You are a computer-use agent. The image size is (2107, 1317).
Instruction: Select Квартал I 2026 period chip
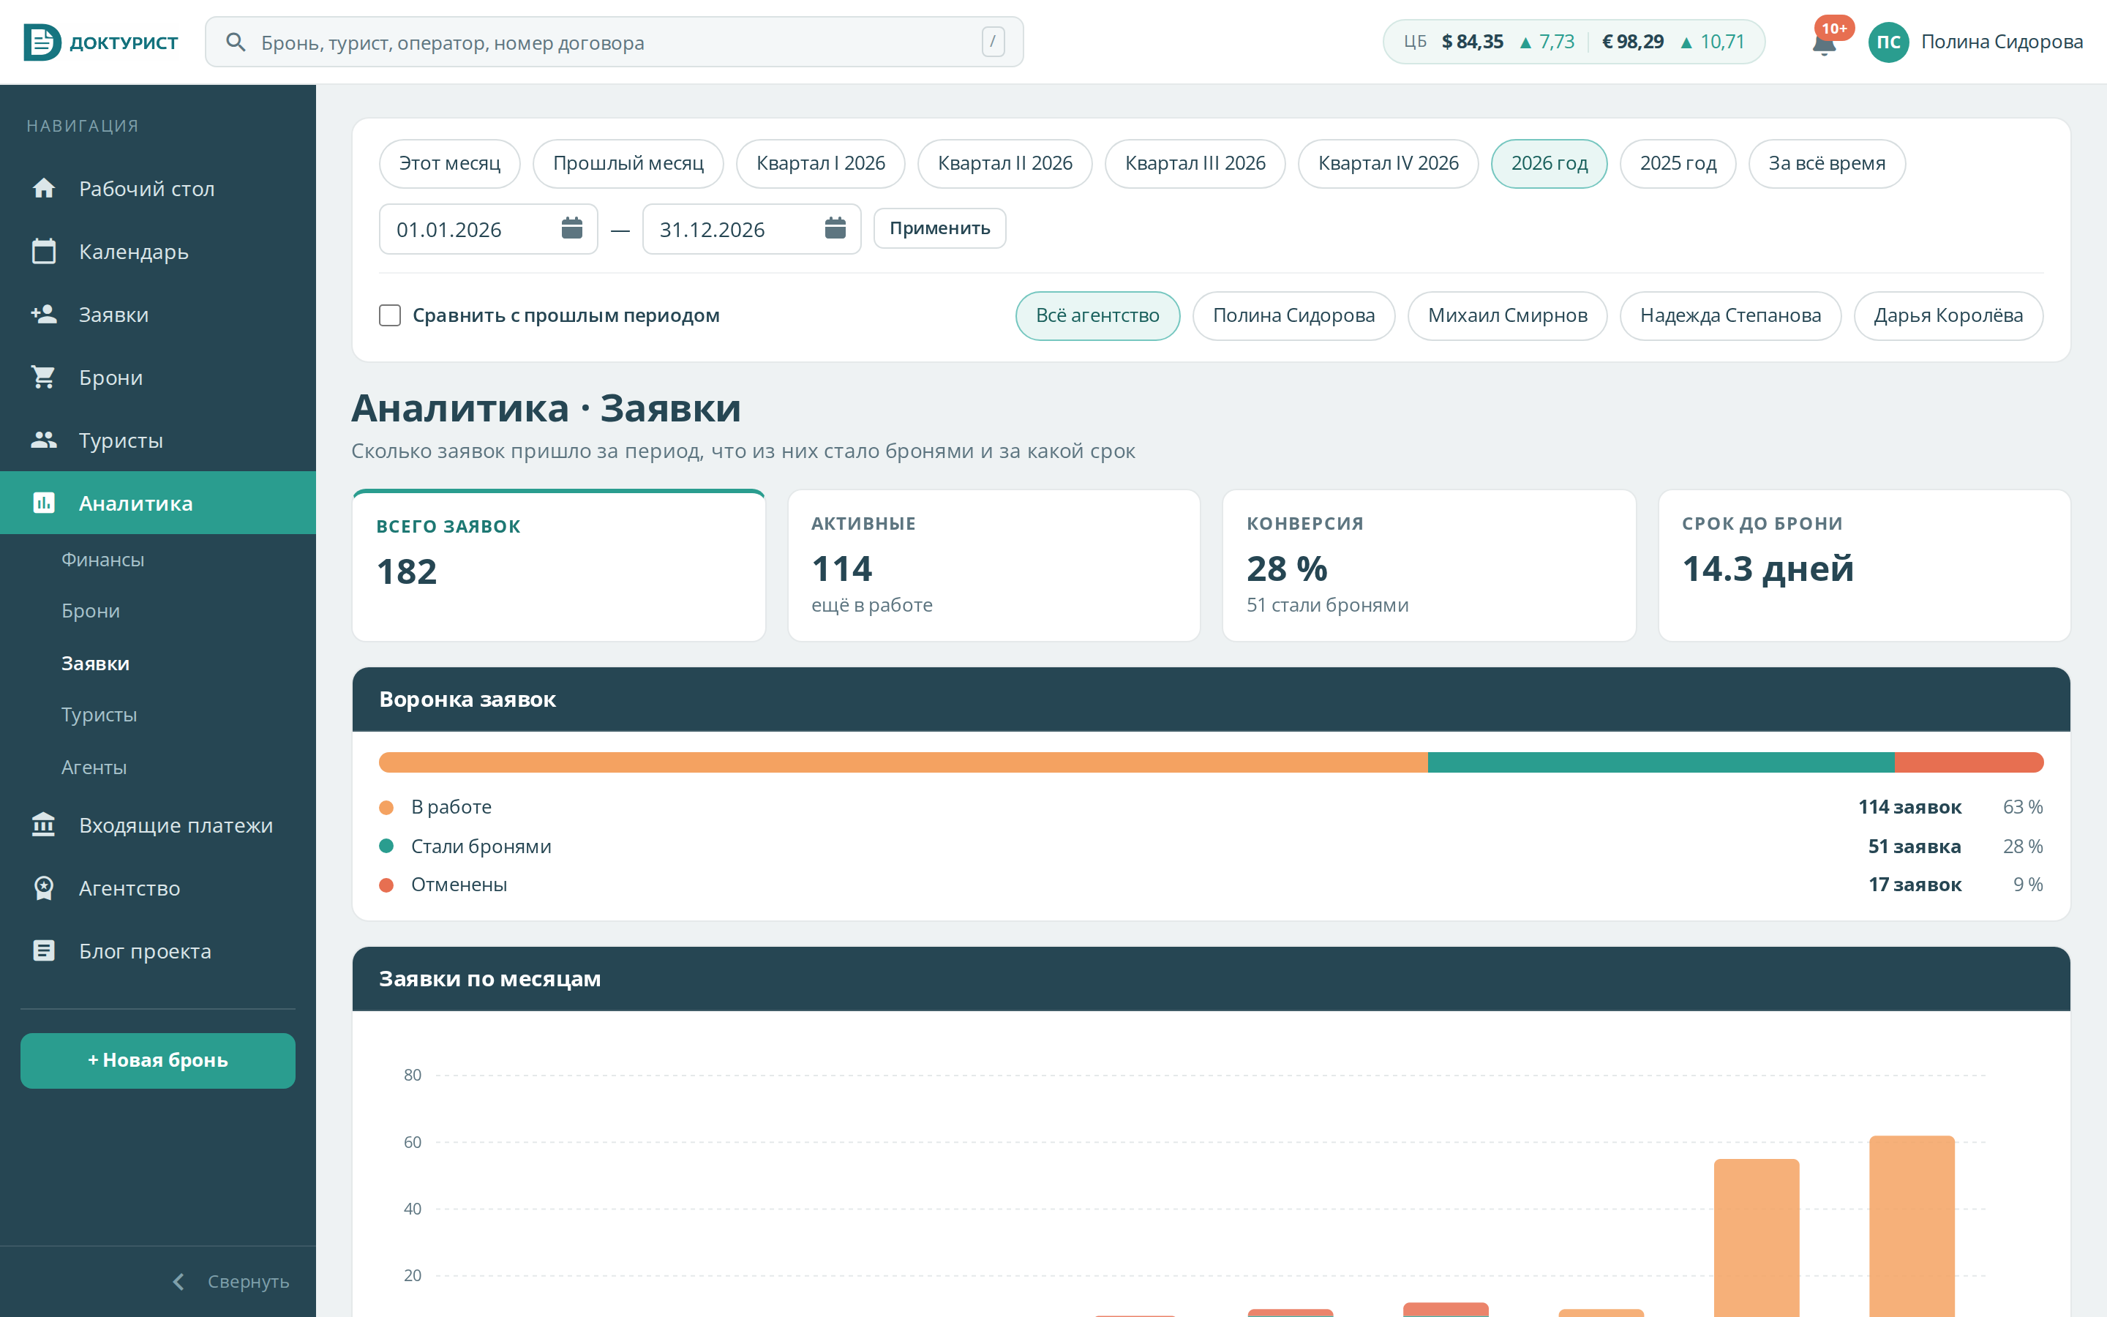[820, 164]
